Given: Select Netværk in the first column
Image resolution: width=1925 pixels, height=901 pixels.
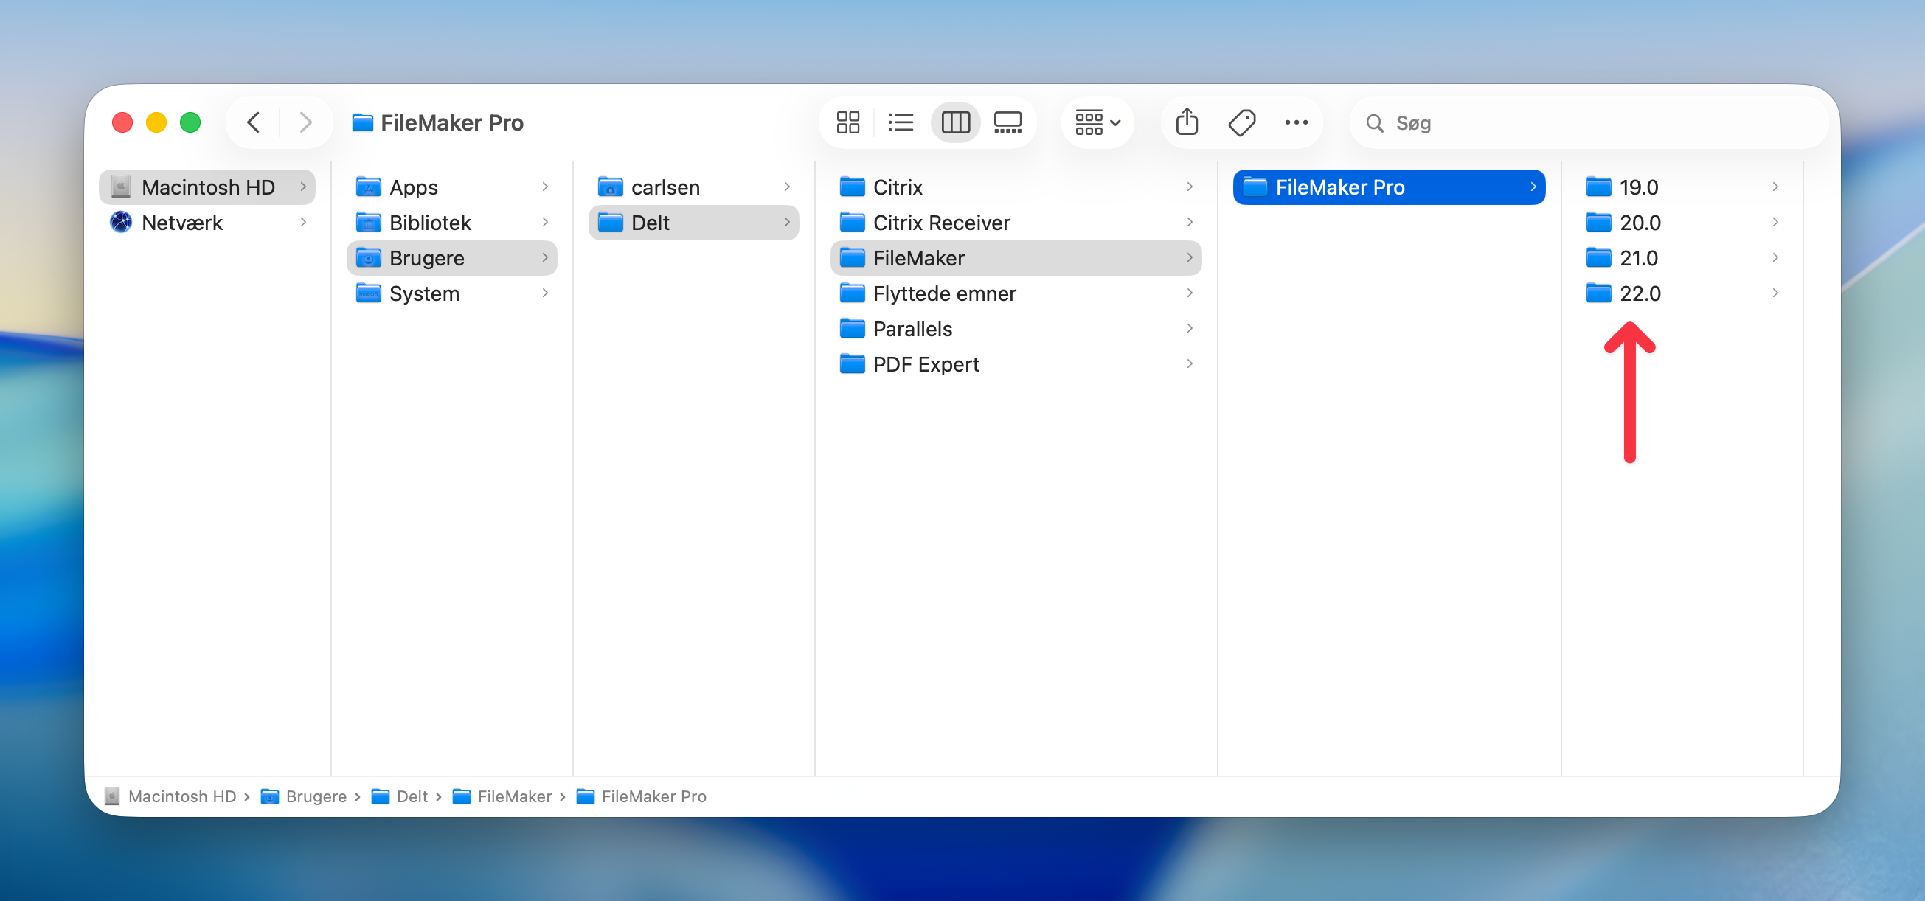Looking at the screenshot, I should (207, 223).
